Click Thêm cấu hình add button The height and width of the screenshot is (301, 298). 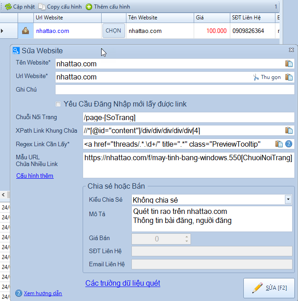pyautogui.click(x=108, y=7)
